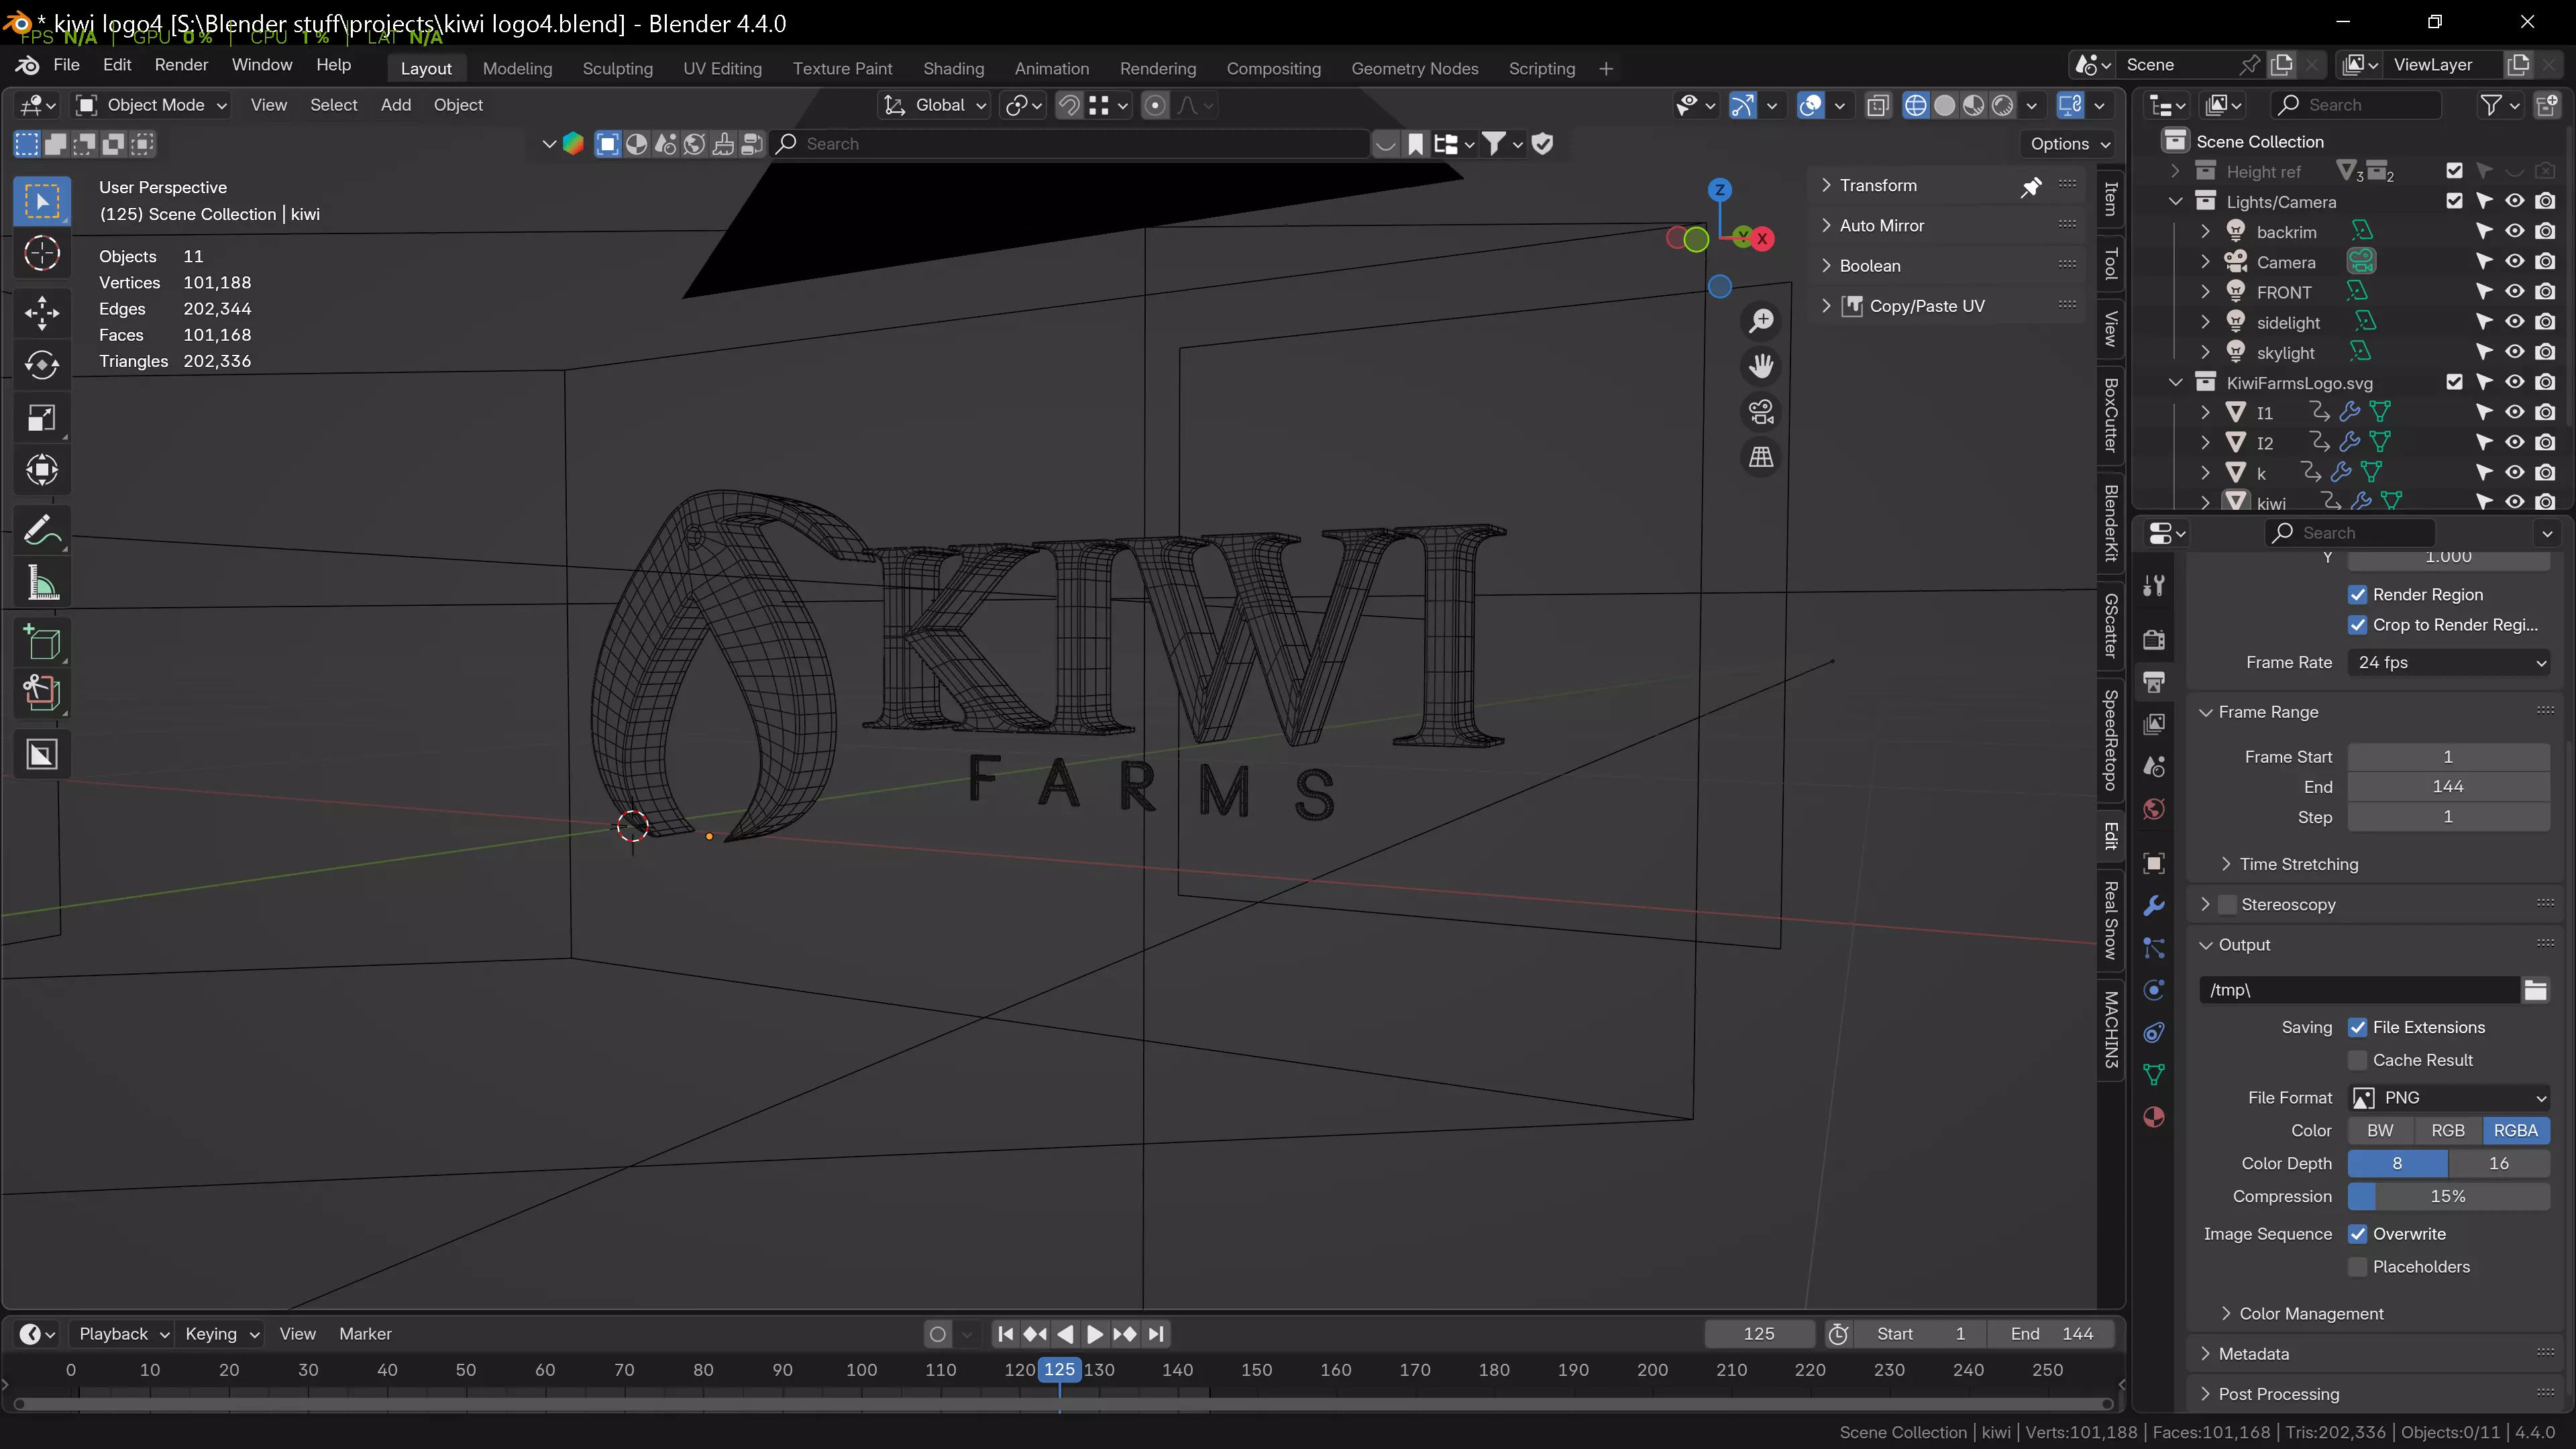2576x1449 pixels.
Task: Open the Physics properties tab icon
Action: pyautogui.click(x=2154, y=990)
